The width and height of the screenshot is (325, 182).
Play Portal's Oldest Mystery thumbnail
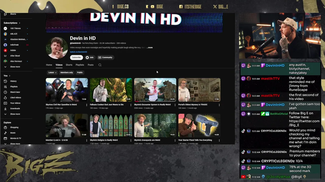[x=199, y=90]
